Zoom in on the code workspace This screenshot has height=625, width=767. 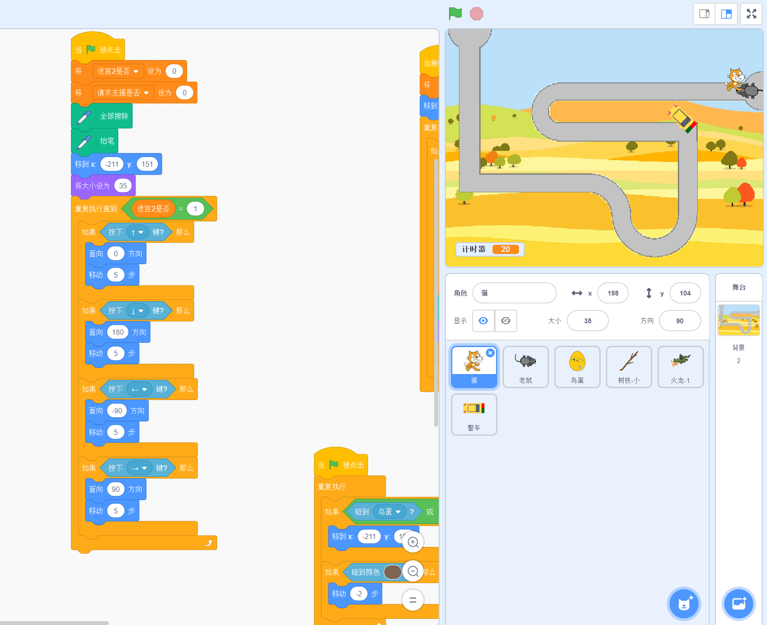[413, 542]
